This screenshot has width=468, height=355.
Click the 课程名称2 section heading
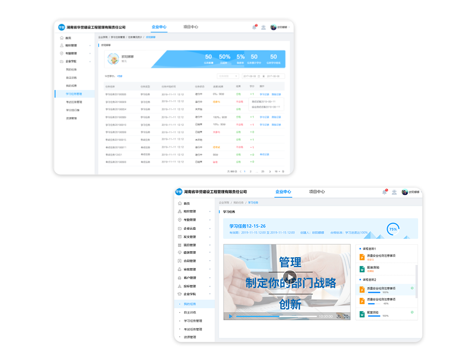point(369,280)
